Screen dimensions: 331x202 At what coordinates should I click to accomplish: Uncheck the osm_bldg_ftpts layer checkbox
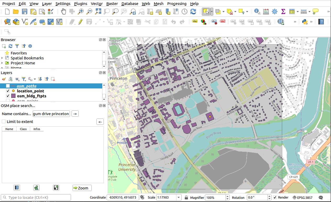8,96
